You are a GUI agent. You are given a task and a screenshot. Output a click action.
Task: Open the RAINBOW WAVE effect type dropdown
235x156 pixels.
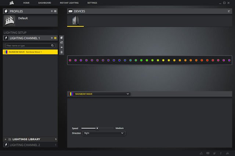99,94
